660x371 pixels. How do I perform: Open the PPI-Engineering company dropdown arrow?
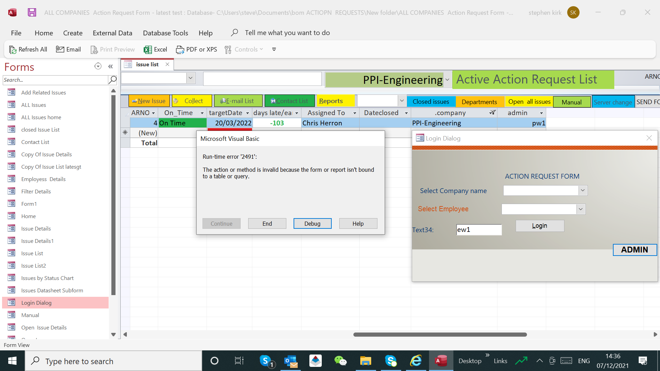tap(447, 80)
